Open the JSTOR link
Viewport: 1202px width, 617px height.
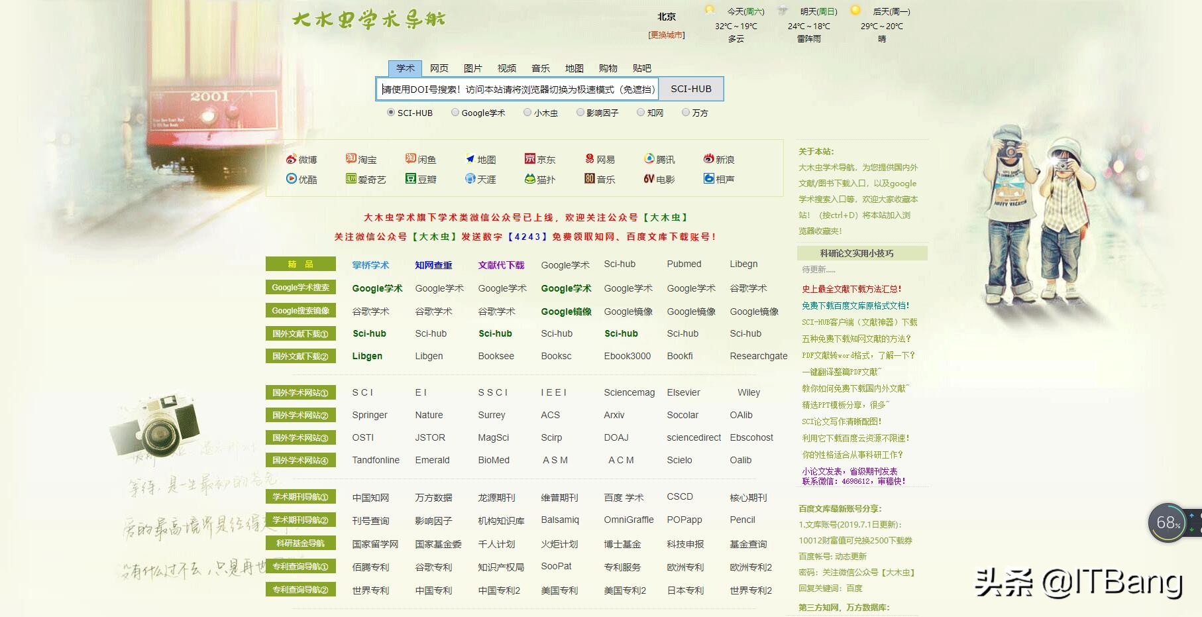[430, 437]
